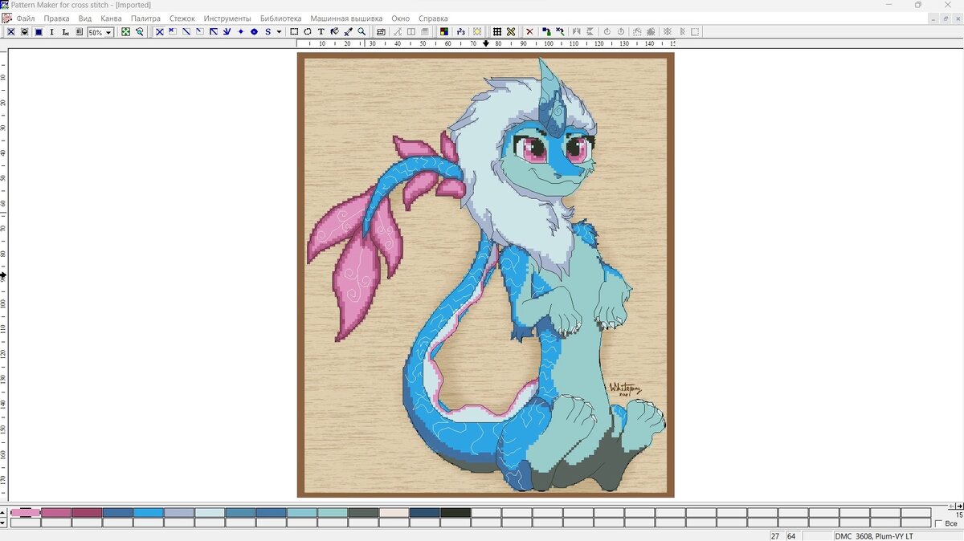Activate the magnifier zoom tool
The width and height of the screenshot is (964, 541).
(361, 32)
